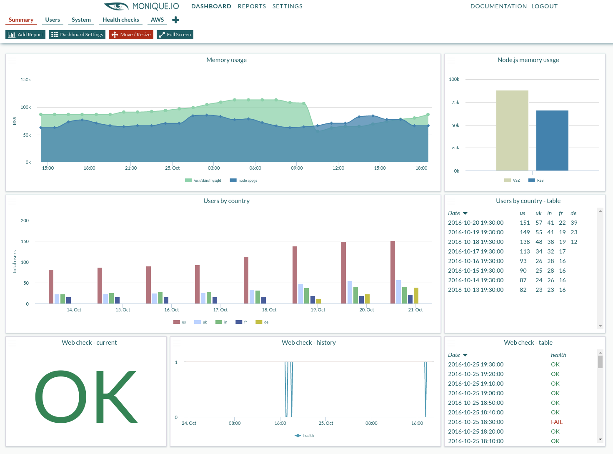613x454 pixels.
Task: Toggle uk series in Users by country legend
Action: [x=200, y=322]
